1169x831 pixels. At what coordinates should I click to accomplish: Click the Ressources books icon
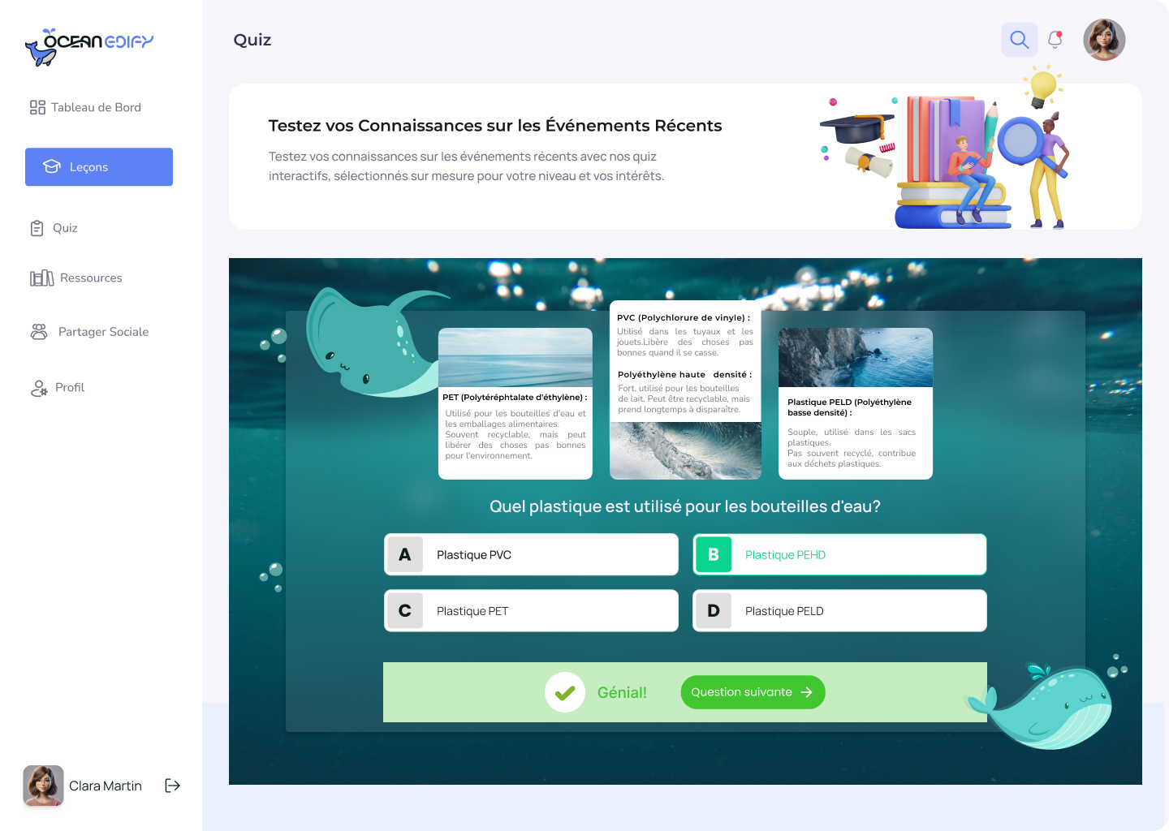[42, 278]
